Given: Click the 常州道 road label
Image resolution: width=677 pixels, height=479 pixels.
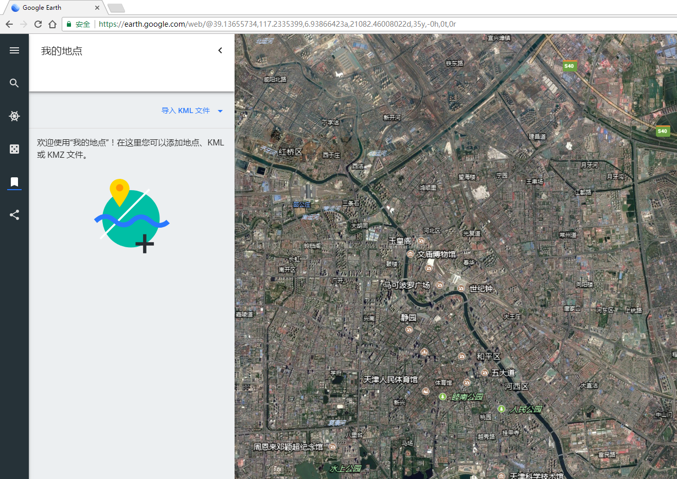Looking at the screenshot, I should 568,235.
